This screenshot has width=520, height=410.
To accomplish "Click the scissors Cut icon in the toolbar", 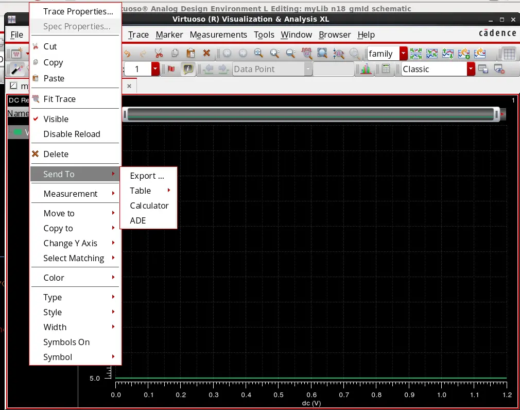I will (x=159, y=53).
